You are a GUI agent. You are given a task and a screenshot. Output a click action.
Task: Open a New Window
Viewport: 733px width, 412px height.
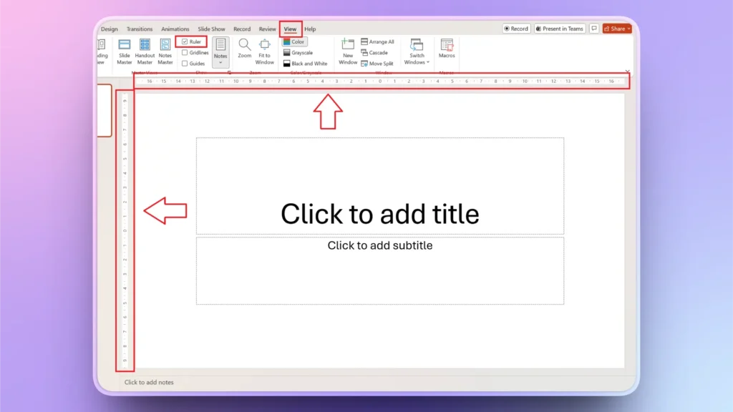coord(348,51)
